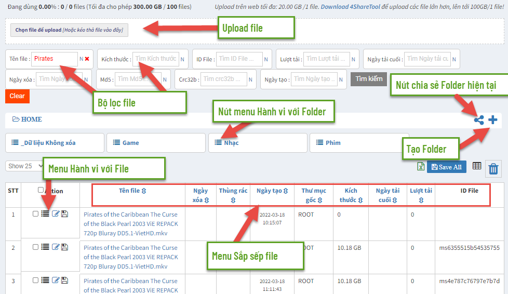Sort files by Ngày tạo column
Viewport: 508px width, 294px height.
coord(272,191)
